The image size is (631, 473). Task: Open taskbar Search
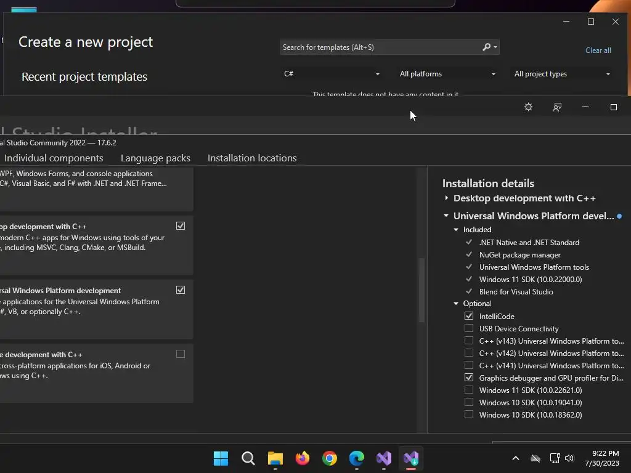click(x=248, y=458)
